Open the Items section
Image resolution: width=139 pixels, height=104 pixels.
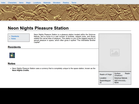coord(21,3)
